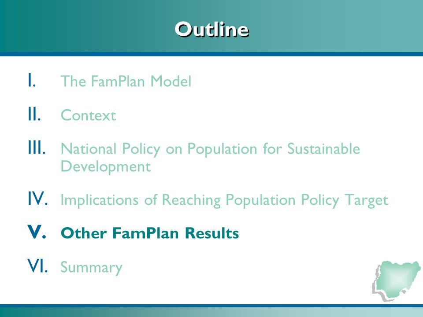Click the word "Development" in item III
The image size is (423, 317).
pos(105,166)
